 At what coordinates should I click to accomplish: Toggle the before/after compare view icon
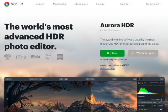[x=66, y=79]
